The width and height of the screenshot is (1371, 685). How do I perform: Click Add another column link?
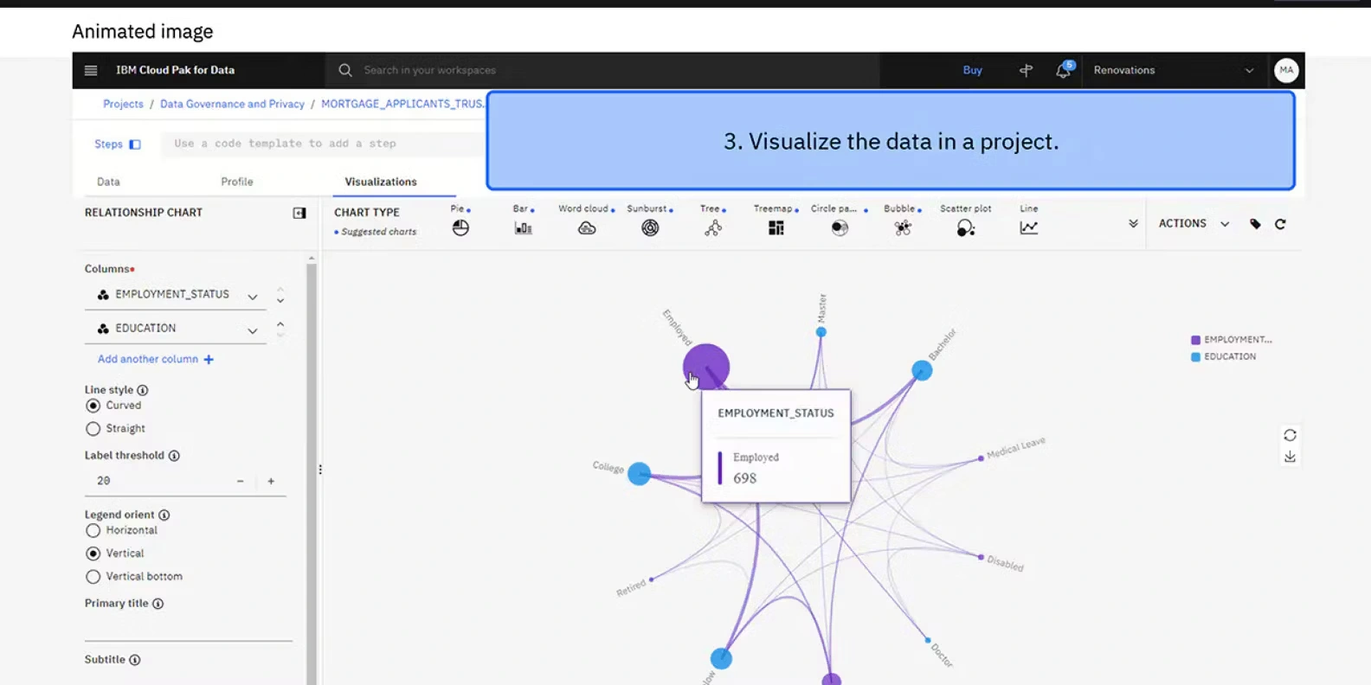click(155, 359)
